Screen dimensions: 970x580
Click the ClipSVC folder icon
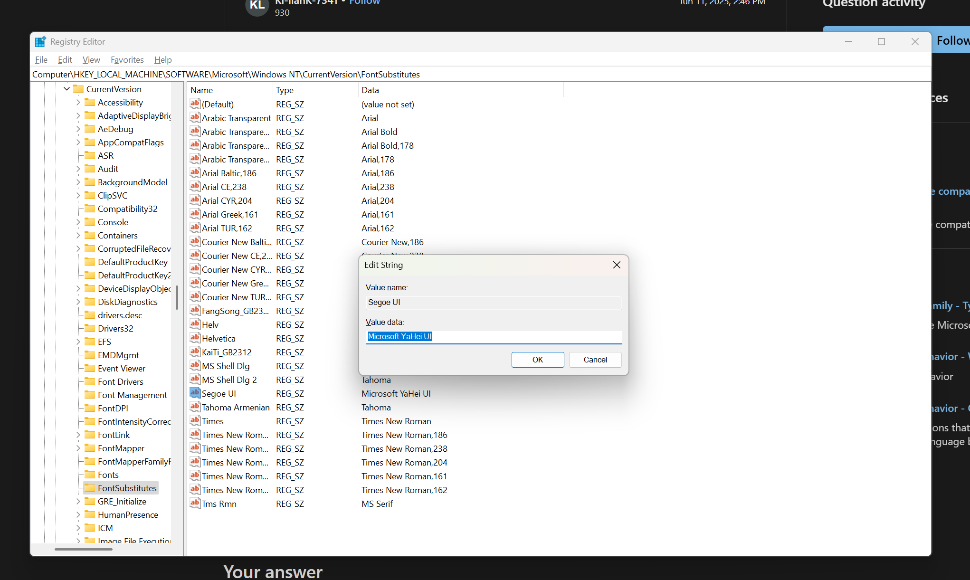click(x=90, y=195)
